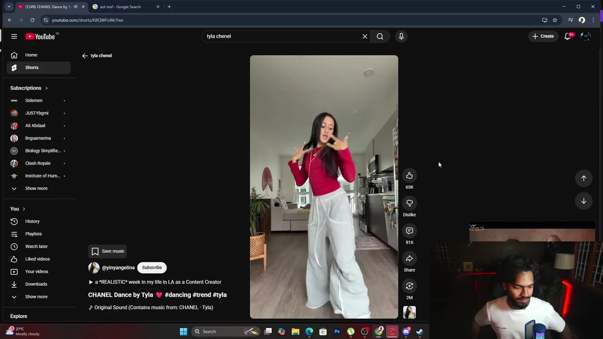Image resolution: width=603 pixels, height=339 pixels.
Task: Open the linguamarina channel
Action: (39, 138)
